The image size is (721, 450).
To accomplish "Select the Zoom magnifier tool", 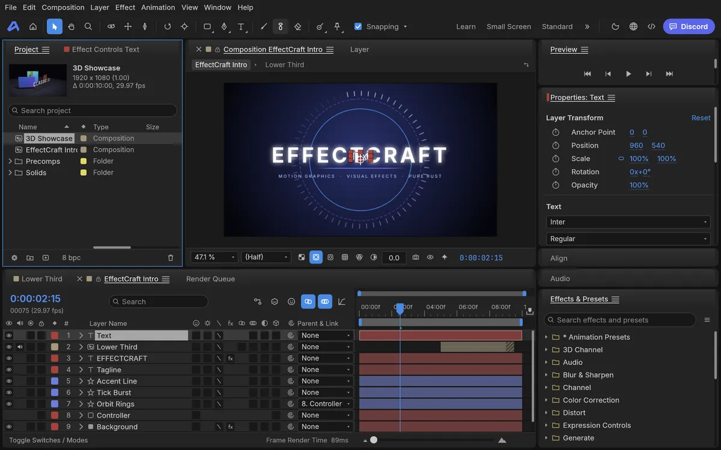I will [x=88, y=26].
